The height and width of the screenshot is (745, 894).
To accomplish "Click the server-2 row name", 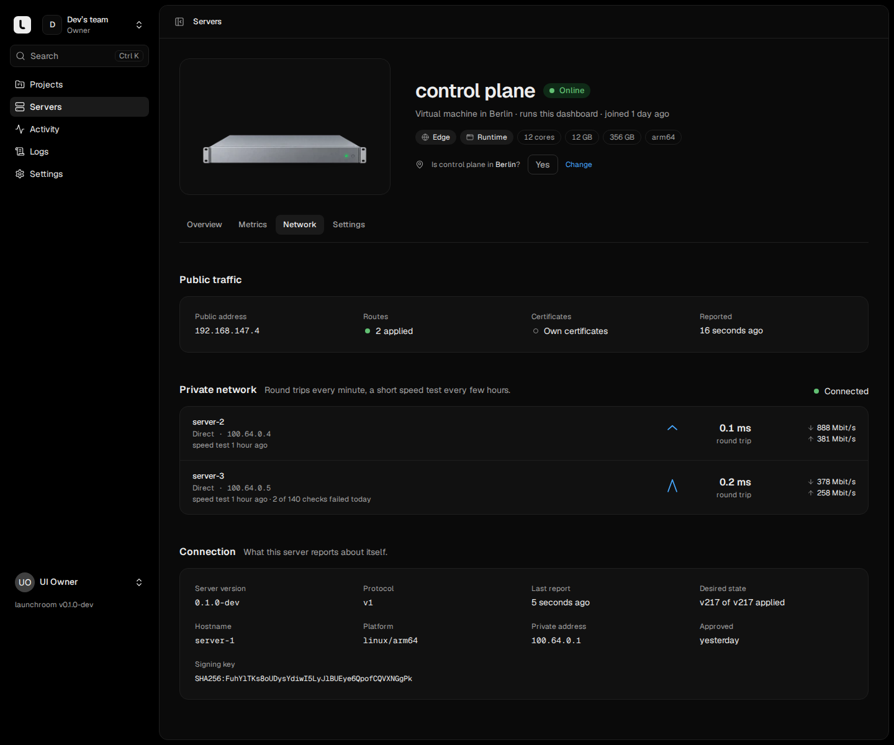I will 209,422.
